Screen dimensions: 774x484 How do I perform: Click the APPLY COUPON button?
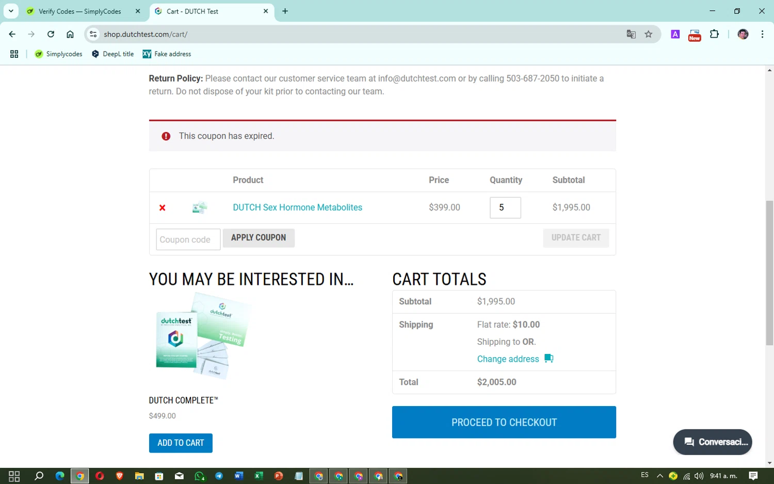[x=259, y=238]
